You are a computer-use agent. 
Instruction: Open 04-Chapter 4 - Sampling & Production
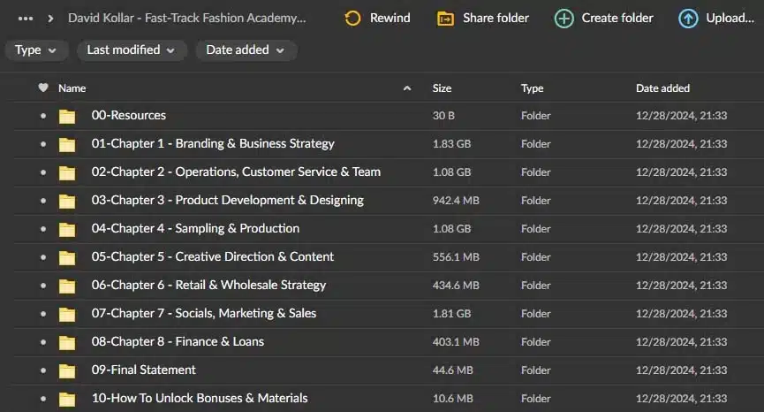[195, 229]
